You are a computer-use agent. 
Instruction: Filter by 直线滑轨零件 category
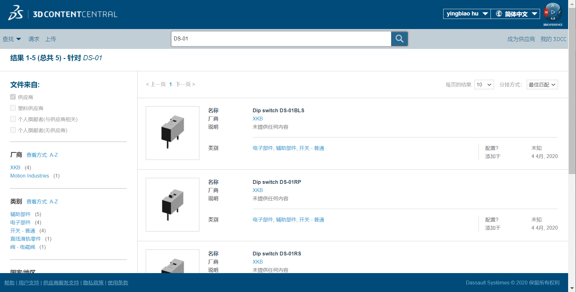[26, 239]
